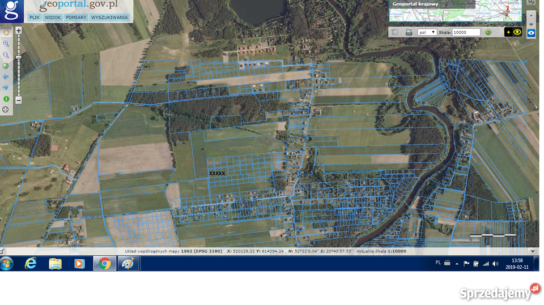Expand the bottom-right status bar arrow

pyautogui.click(x=532, y=251)
